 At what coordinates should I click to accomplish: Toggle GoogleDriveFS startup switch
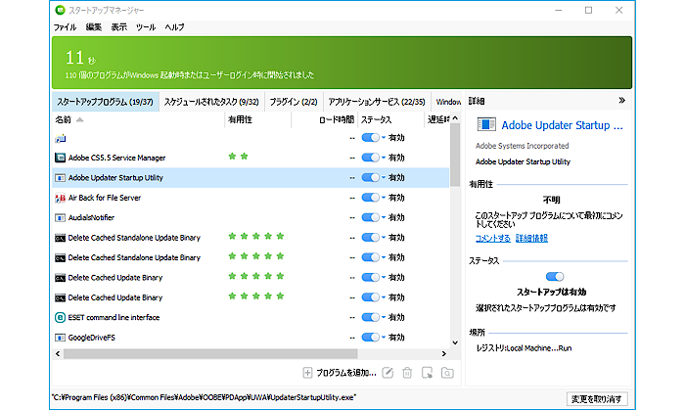tap(371, 338)
